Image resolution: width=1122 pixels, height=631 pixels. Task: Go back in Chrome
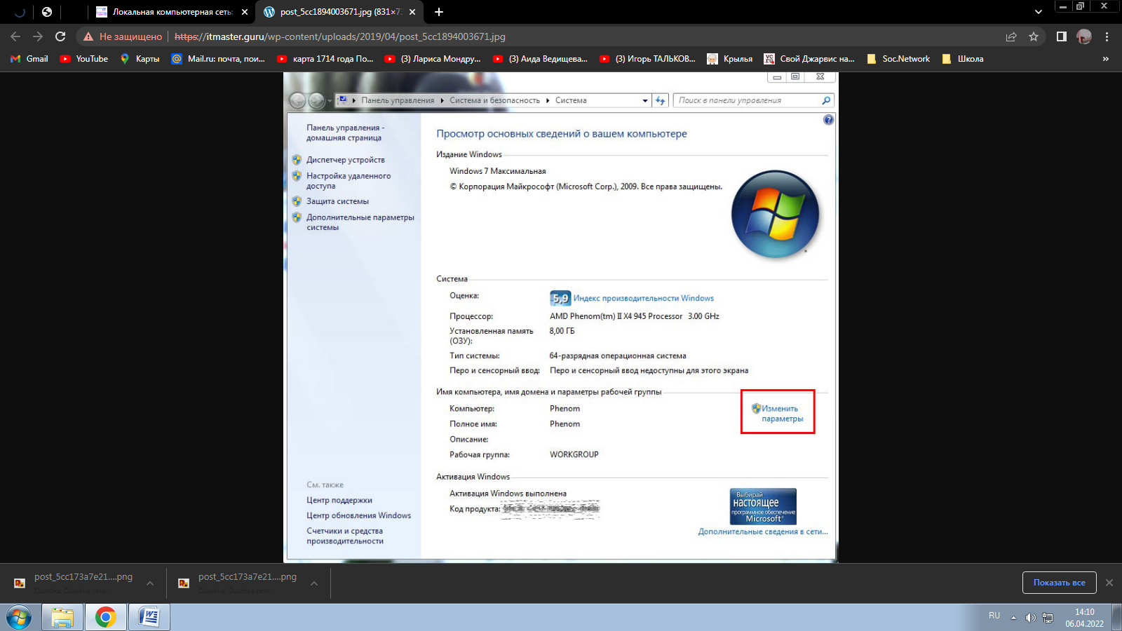15,36
